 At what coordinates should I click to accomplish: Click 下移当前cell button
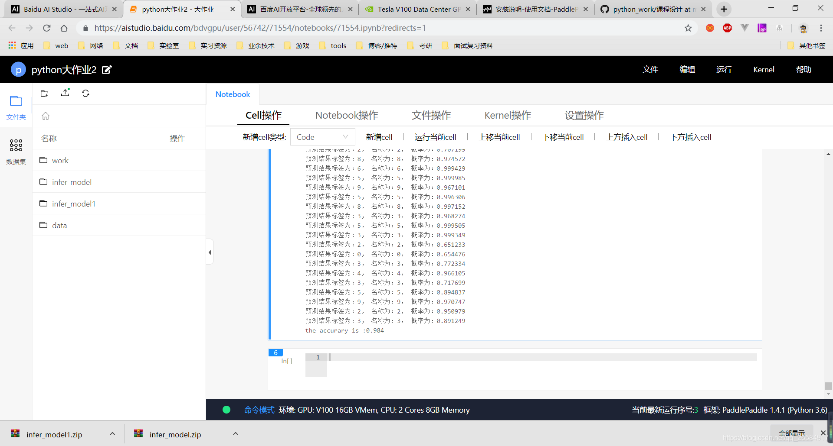[563, 137]
